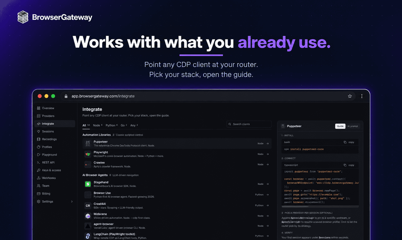
Task: Click the CR logo of Crawl4AI
Action: (88, 206)
